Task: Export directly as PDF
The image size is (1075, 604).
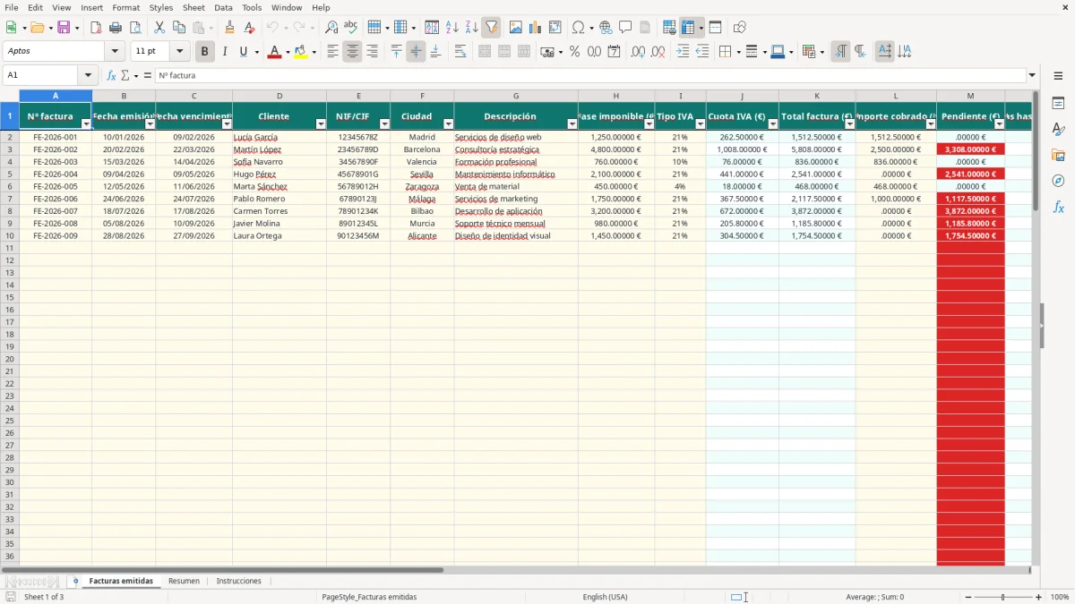Action: [x=96, y=28]
